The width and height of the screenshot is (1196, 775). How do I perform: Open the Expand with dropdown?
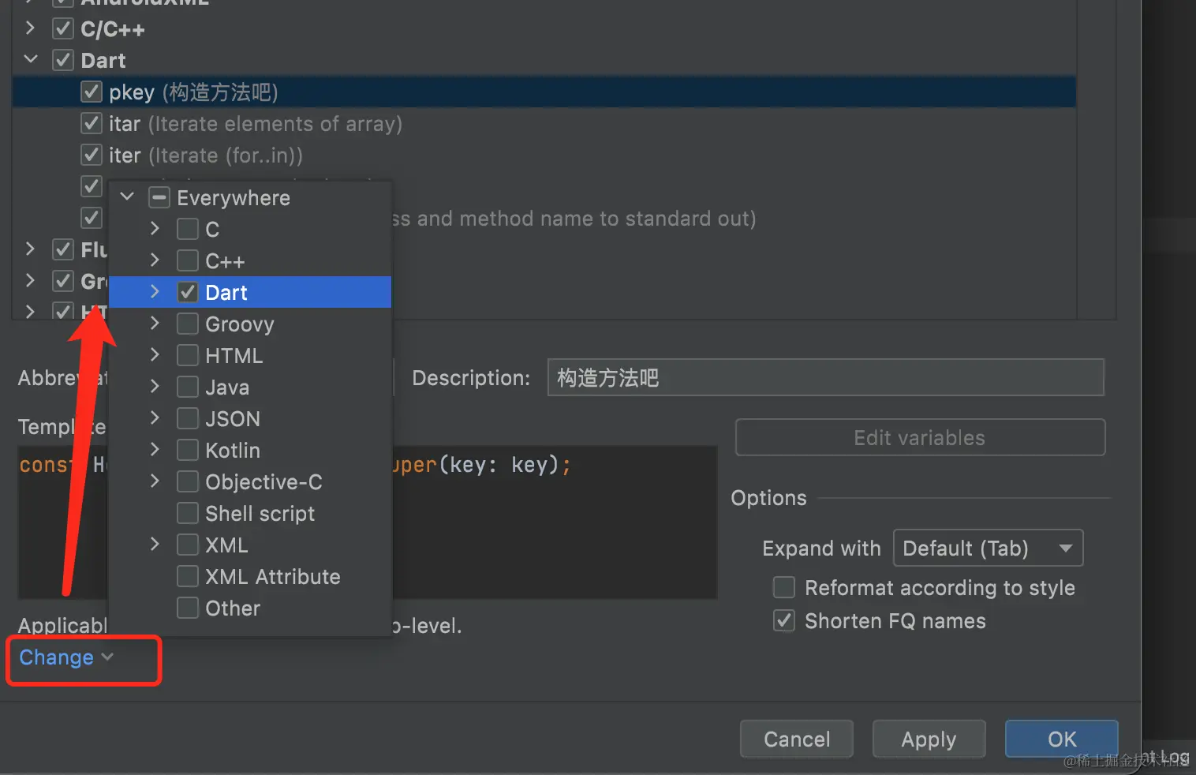click(988, 548)
